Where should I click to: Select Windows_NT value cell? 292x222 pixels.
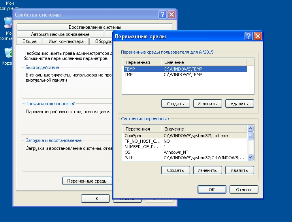click(176, 152)
